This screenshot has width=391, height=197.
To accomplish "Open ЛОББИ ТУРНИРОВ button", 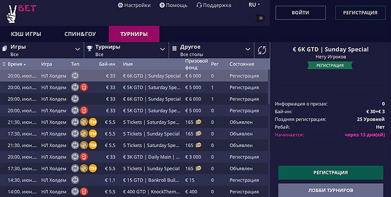I will (x=331, y=190).
